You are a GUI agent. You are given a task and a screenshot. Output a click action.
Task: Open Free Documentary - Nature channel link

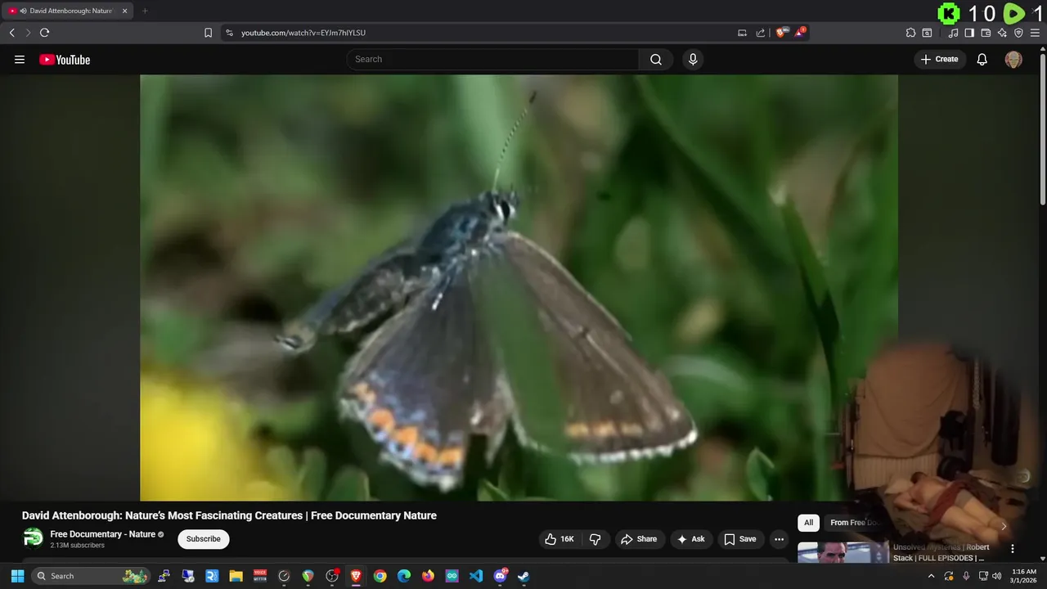[103, 534]
